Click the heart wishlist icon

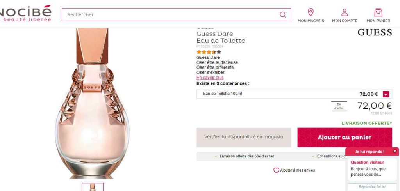(276, 170)
